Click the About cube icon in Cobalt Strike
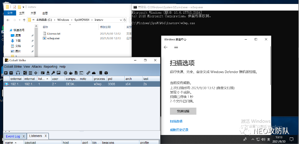Image resolution: width=299 pixels, height=144 pixels. (x=106, y=73)
